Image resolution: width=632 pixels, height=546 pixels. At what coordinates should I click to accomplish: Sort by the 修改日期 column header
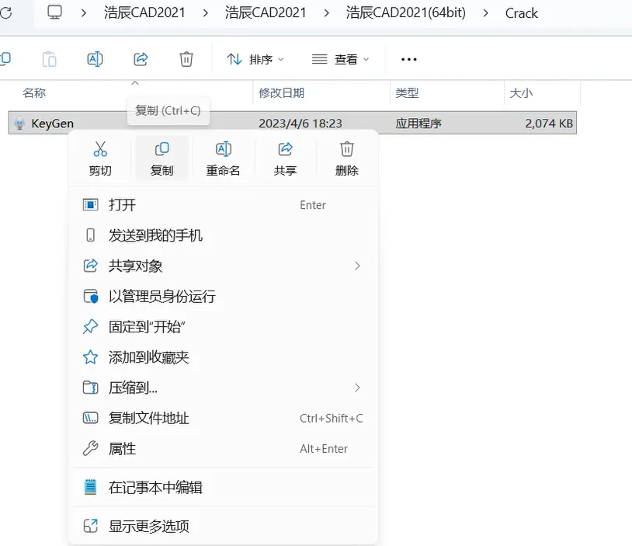[281, 92]
